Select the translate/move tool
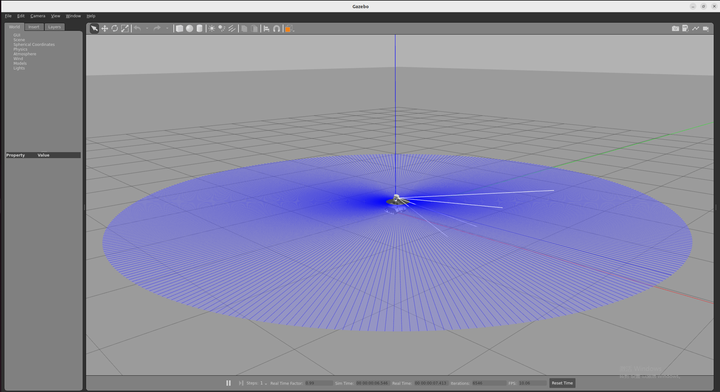 pyautogui.click(x=105, y=29)
